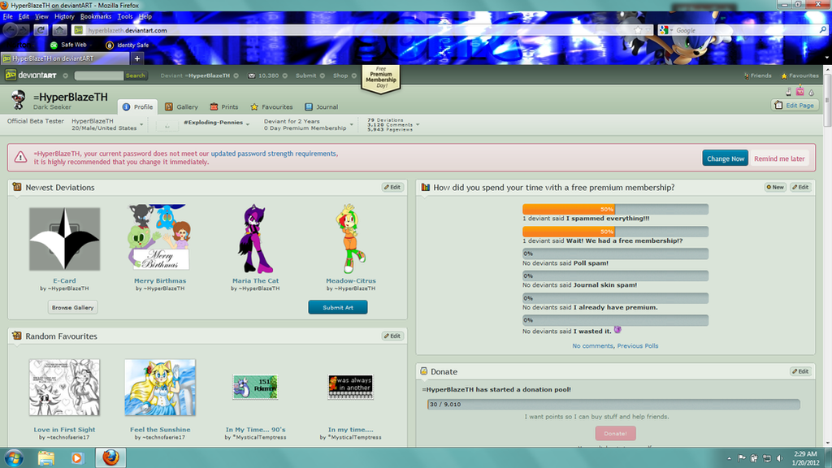Open the Norton Safe Web icon
Screen dimensions: 832x468
point(54,45)
